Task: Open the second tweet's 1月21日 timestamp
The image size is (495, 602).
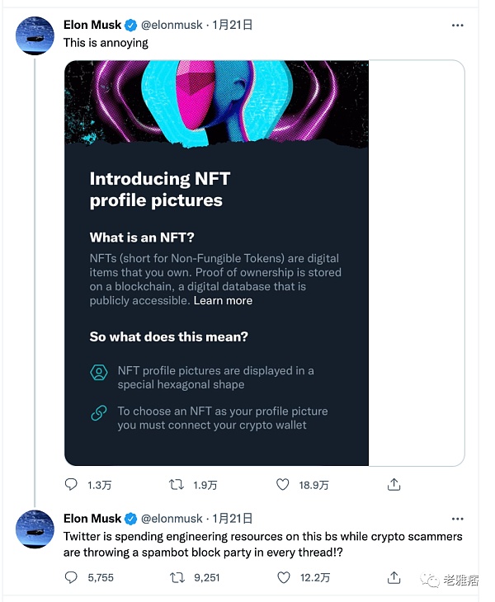Action: click(x=232, y=519)
